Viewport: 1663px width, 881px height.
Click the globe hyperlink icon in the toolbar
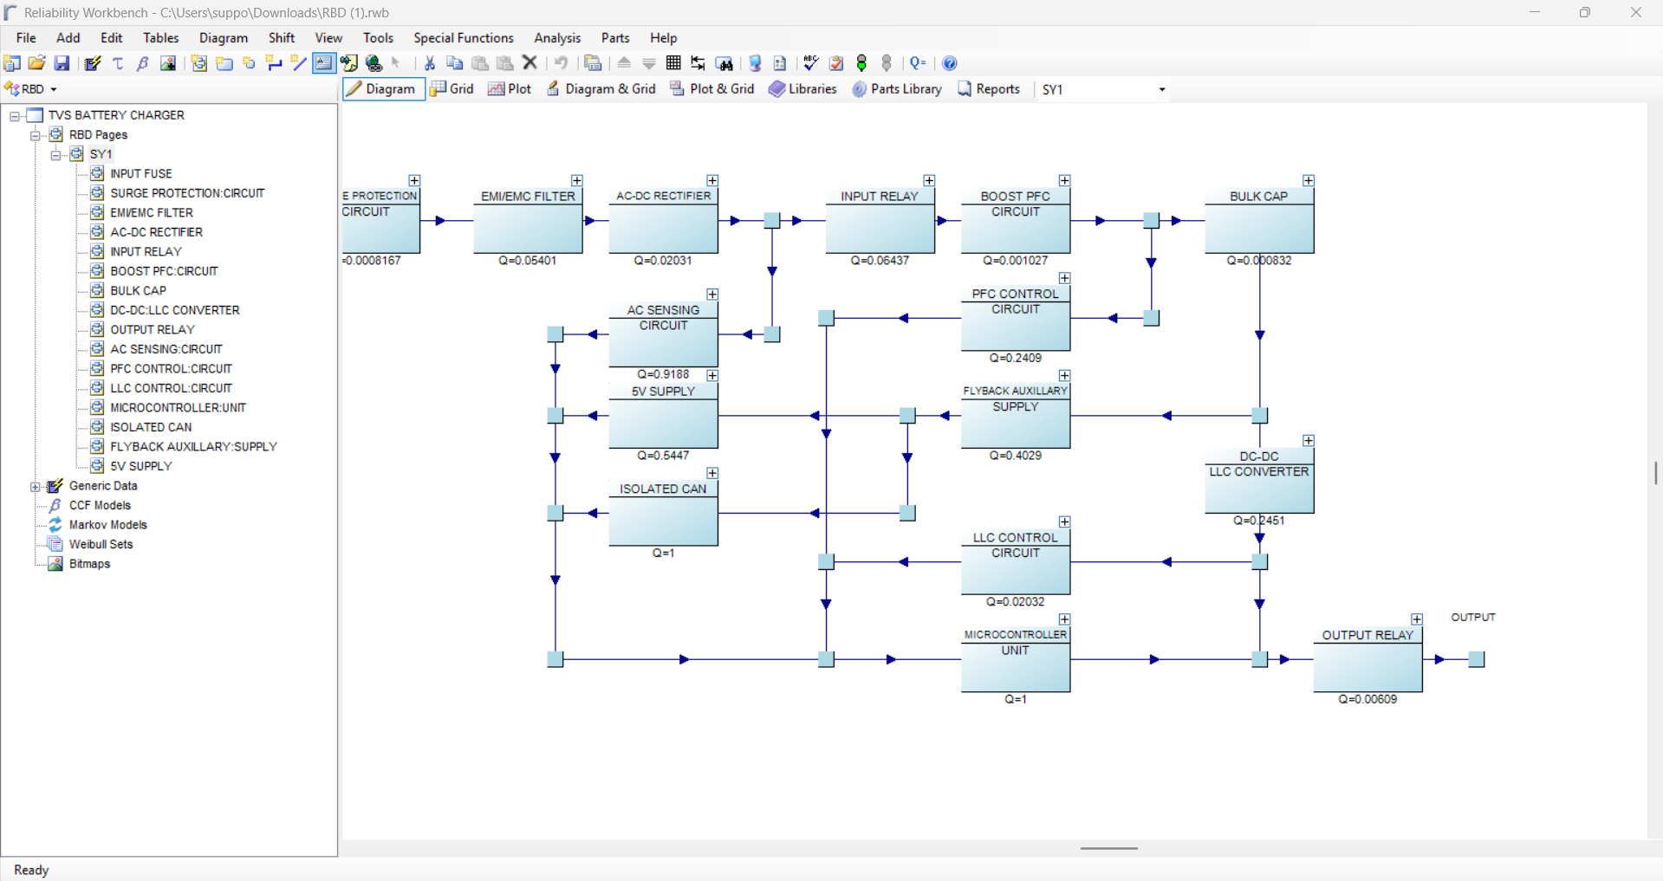point(374,63)
